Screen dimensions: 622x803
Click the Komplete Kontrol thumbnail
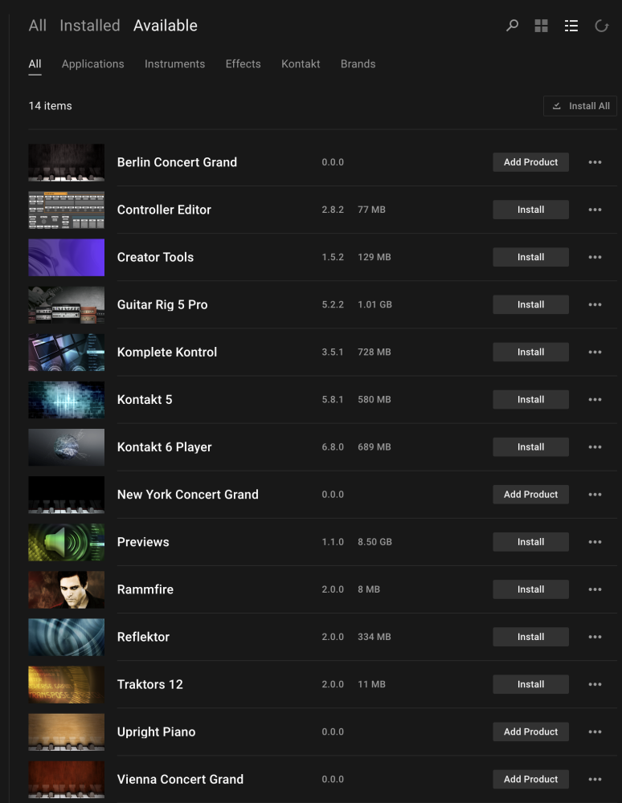(66, 353)
